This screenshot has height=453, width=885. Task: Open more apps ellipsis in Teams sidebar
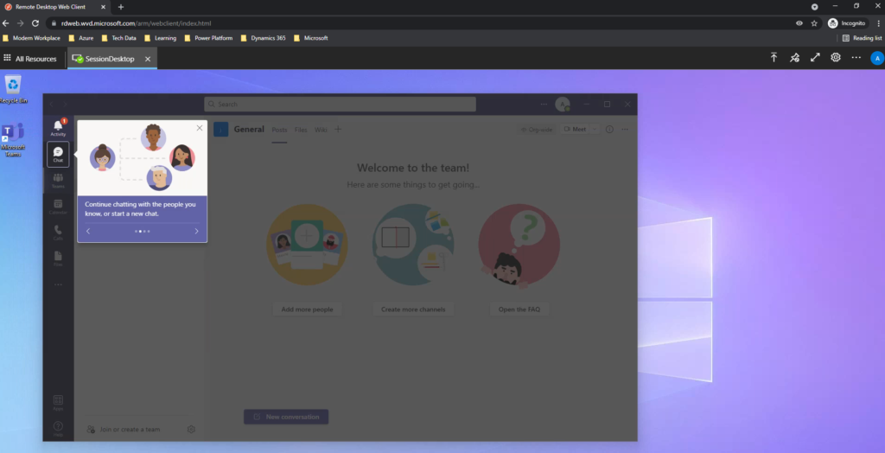click(58, 284)
